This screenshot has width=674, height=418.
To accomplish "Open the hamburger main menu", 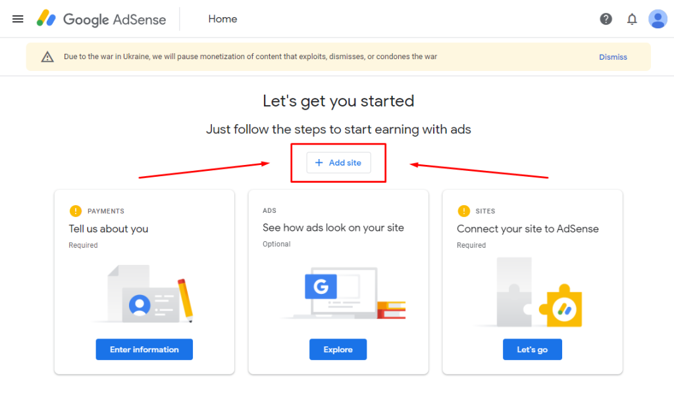I will [x=18, y=19].
